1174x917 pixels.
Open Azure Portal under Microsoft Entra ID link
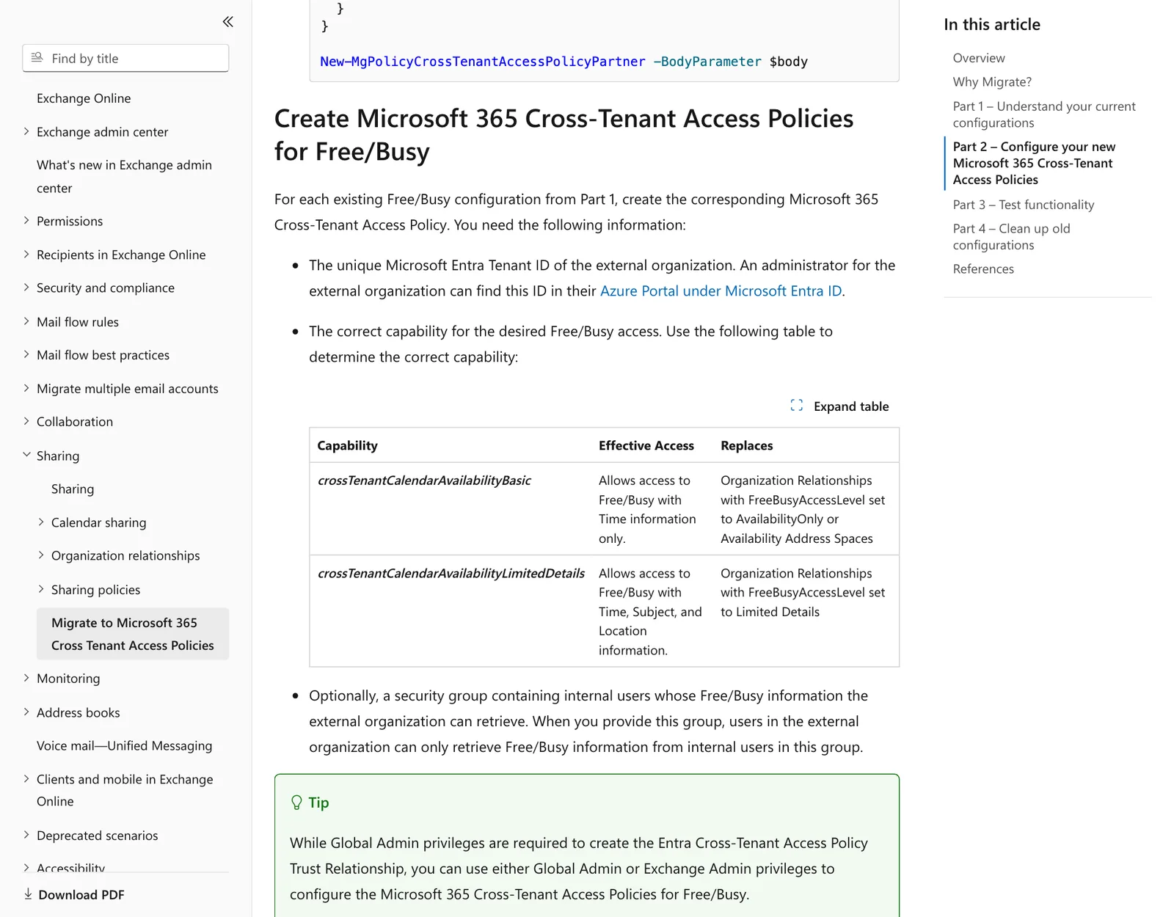721,291
